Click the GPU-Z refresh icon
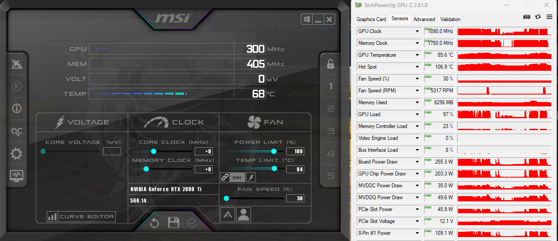The image size is (558, 241). (x=538, y=17)
